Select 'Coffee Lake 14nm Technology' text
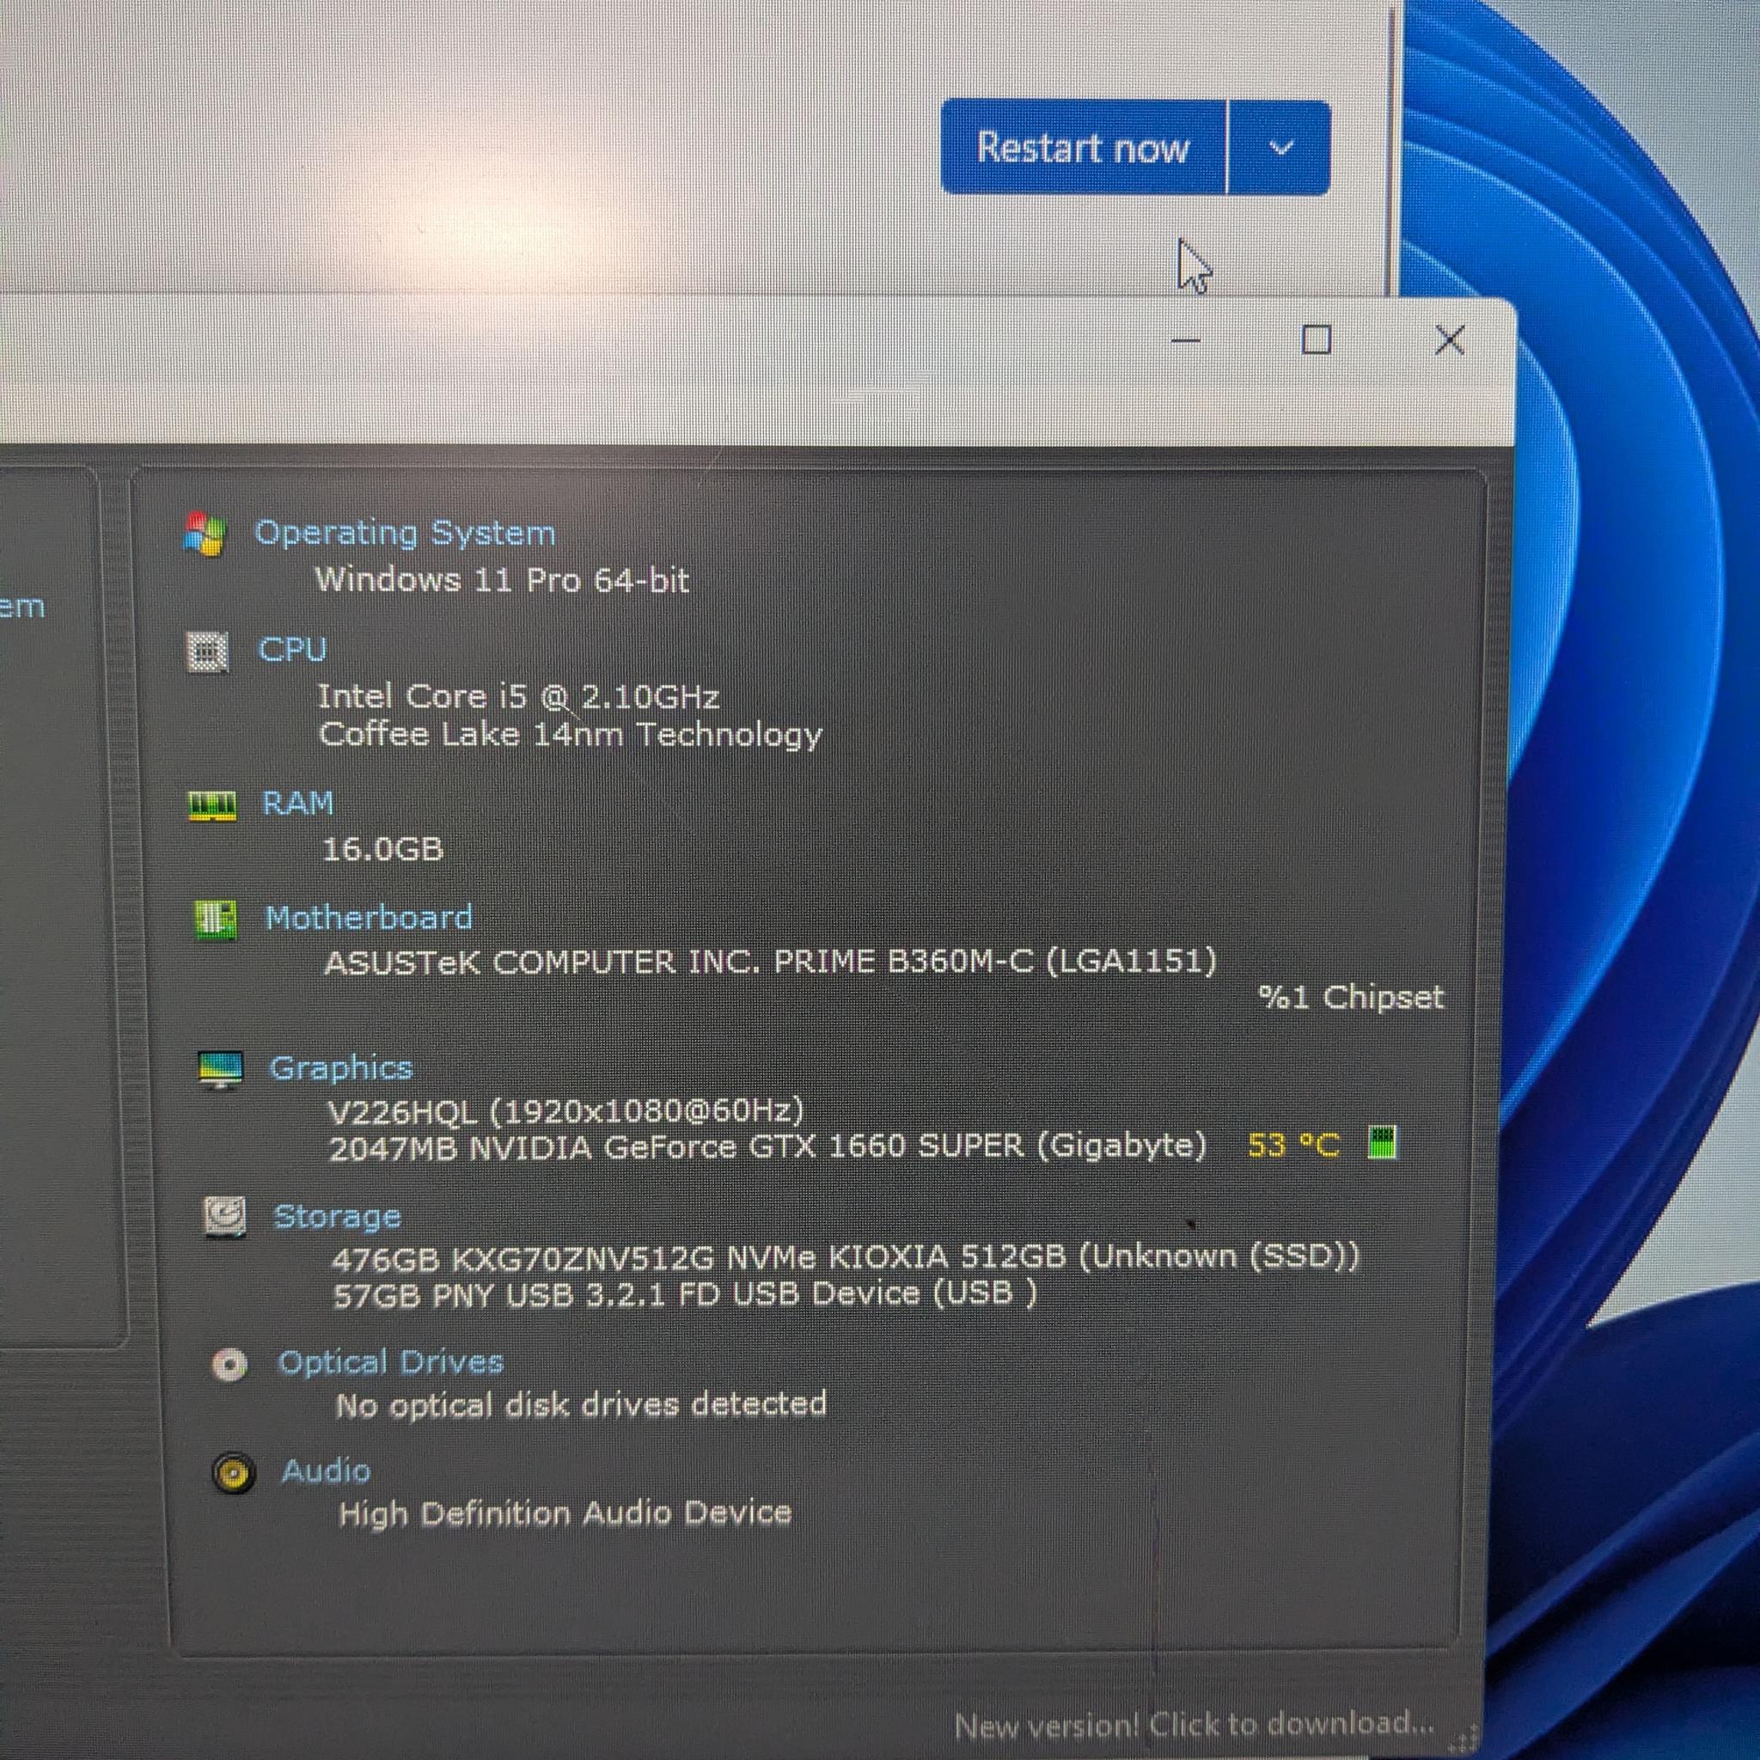Viewport: 1760px width, 1760px height. [571, 735]
